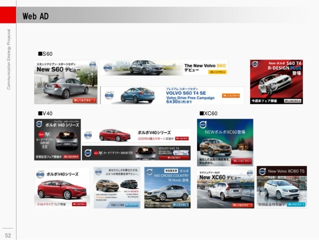Image resolution: width=319 pixels, height=240 pixels.
Task: Click Volvo logo in The New Volvo S60 banner
Action: tap(108, 68)
